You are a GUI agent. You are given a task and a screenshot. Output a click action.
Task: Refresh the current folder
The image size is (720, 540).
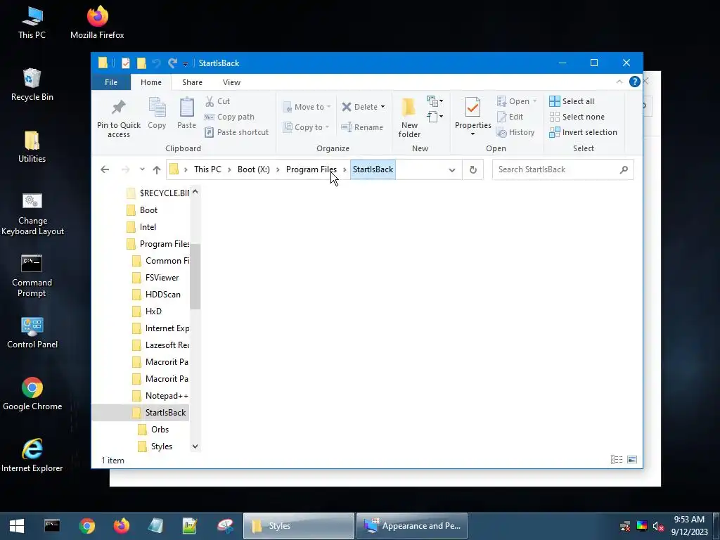[x=472, y=170]
